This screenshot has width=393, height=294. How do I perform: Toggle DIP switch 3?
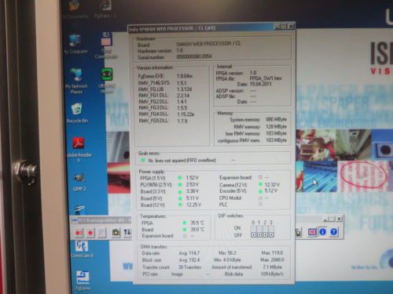point(271,231)
